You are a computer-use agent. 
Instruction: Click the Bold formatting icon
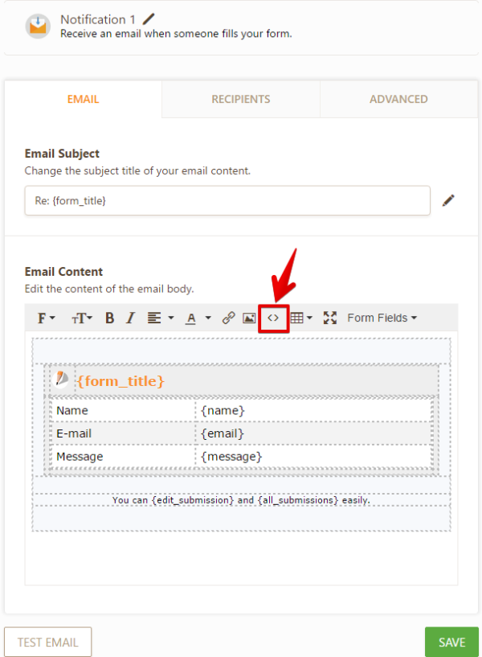pyautogui.click(x=110, y=318)
